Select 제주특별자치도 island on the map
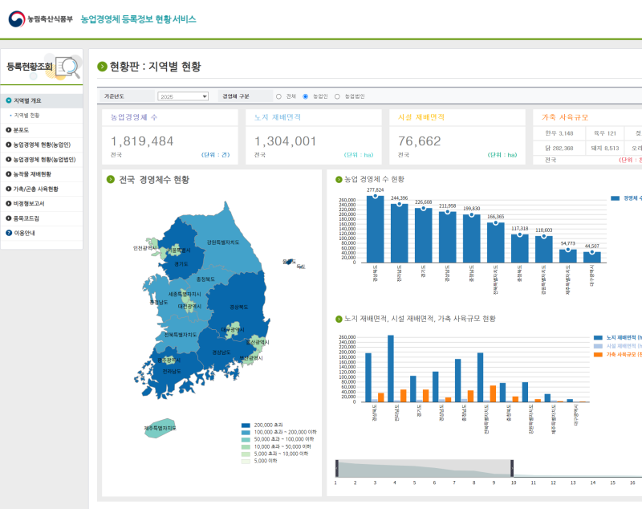The height and width of the screenshot is (509, 642). click(x=160, y=428)
